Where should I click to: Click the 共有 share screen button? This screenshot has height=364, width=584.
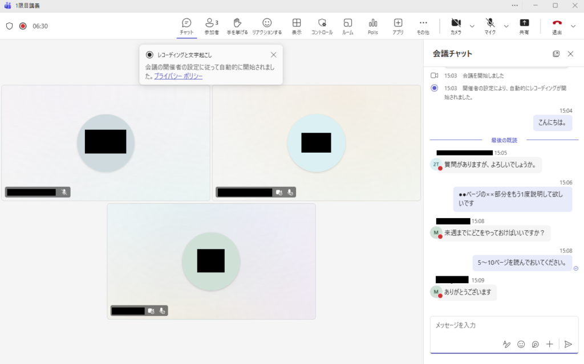524,26
